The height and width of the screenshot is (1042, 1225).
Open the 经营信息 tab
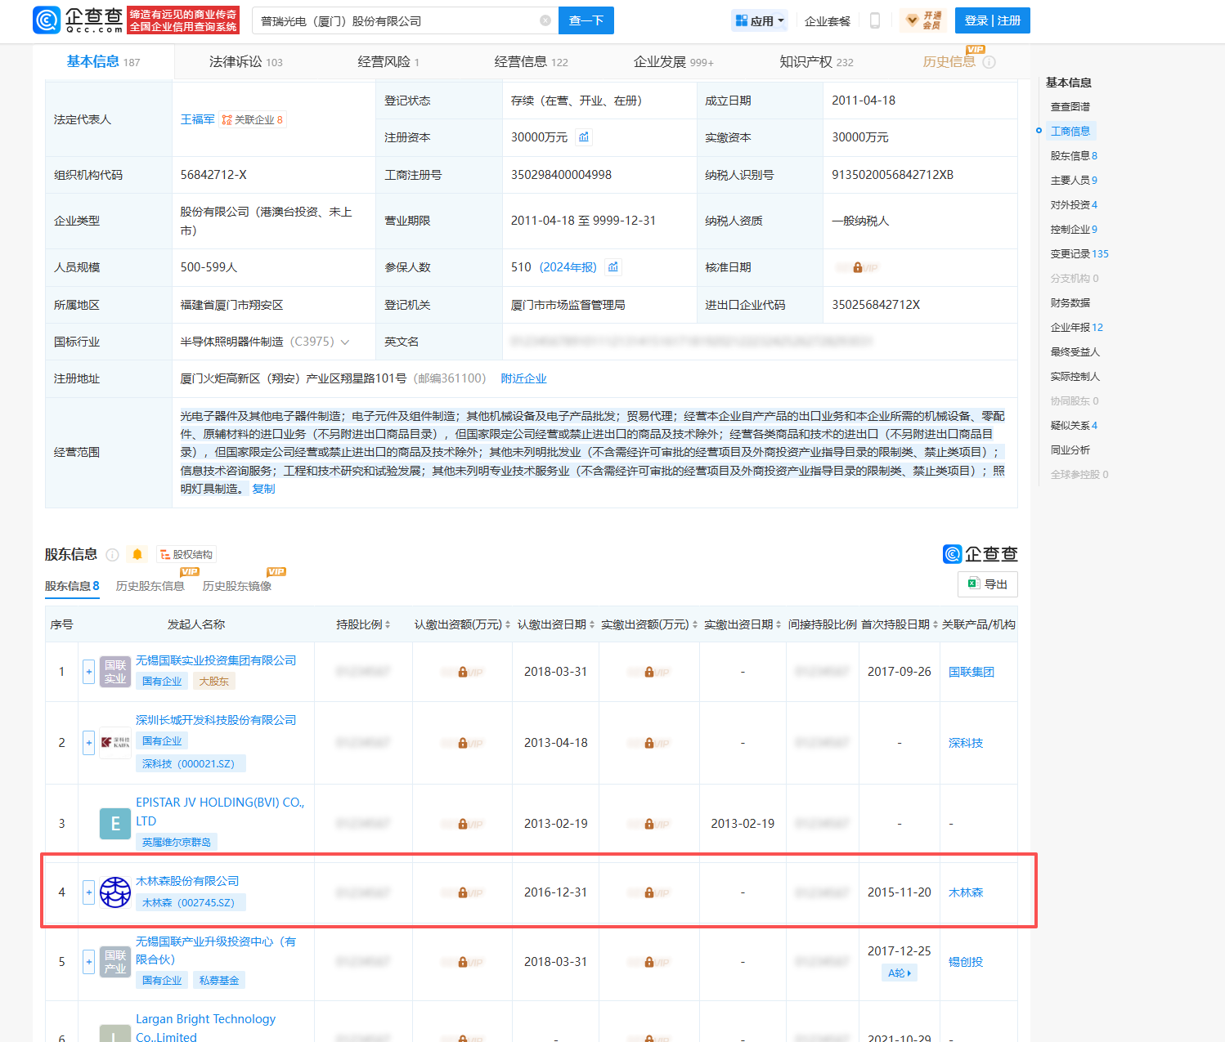[x=531, y=61]
